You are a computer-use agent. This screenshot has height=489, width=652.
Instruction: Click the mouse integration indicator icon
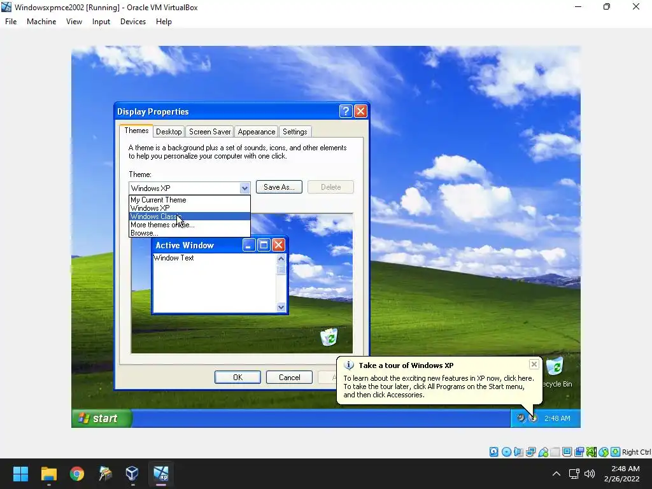(604, 452)
